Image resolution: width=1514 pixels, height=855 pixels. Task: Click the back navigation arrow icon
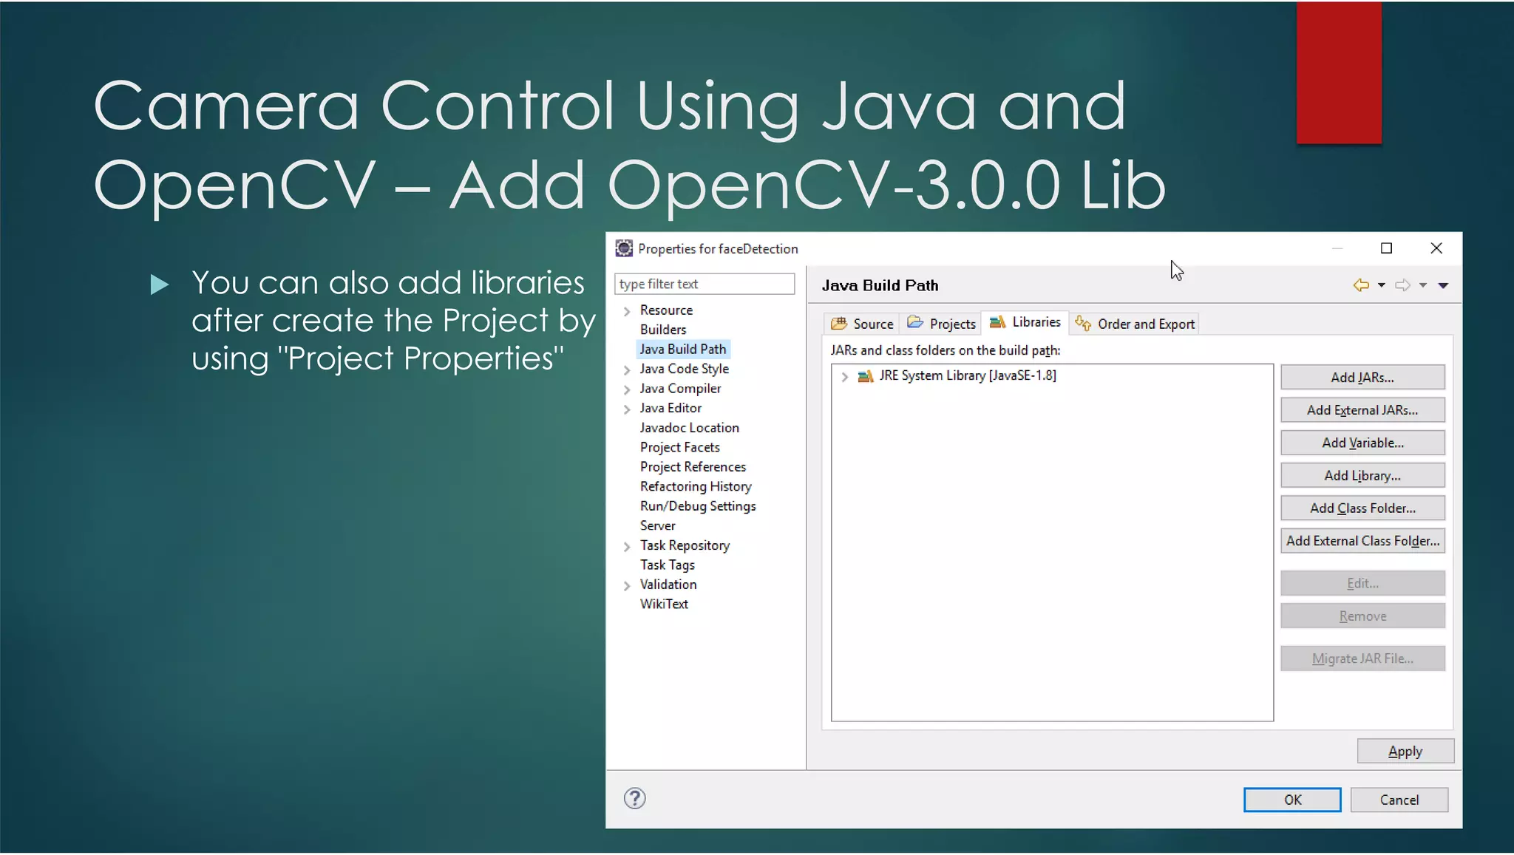(1361, 285)
